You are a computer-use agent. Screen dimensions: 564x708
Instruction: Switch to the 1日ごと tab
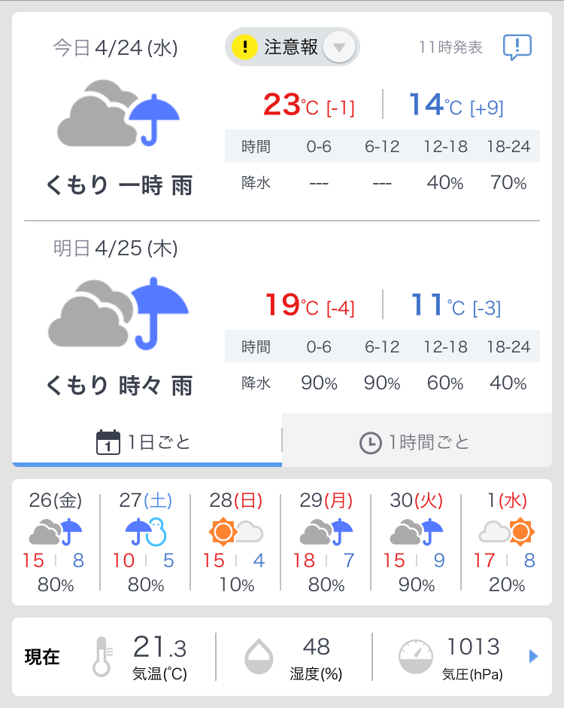[146, 441]
